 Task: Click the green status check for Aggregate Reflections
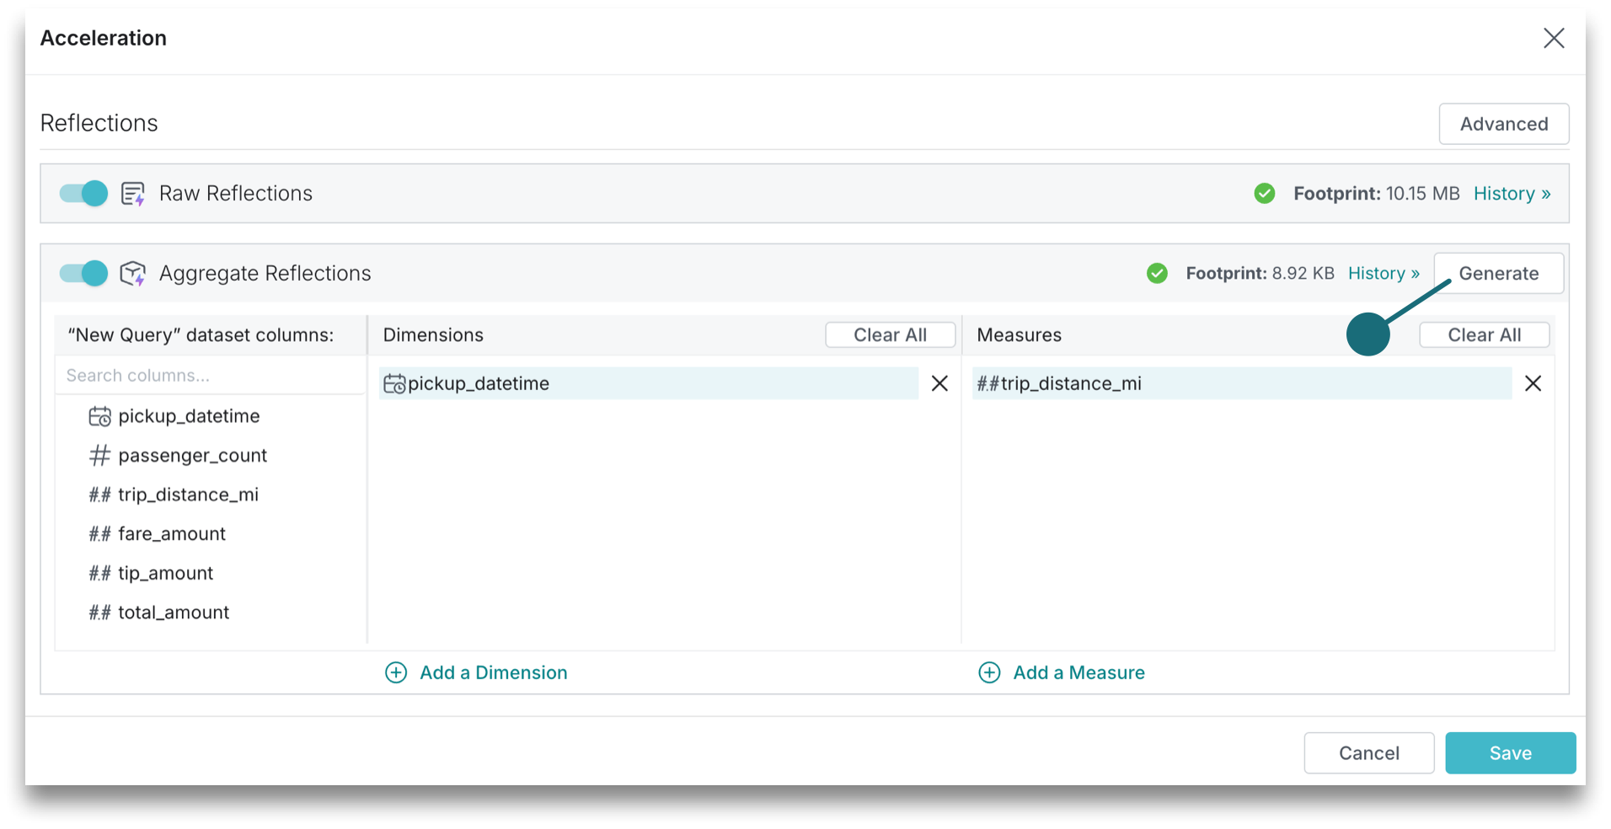coord(1157,274)
